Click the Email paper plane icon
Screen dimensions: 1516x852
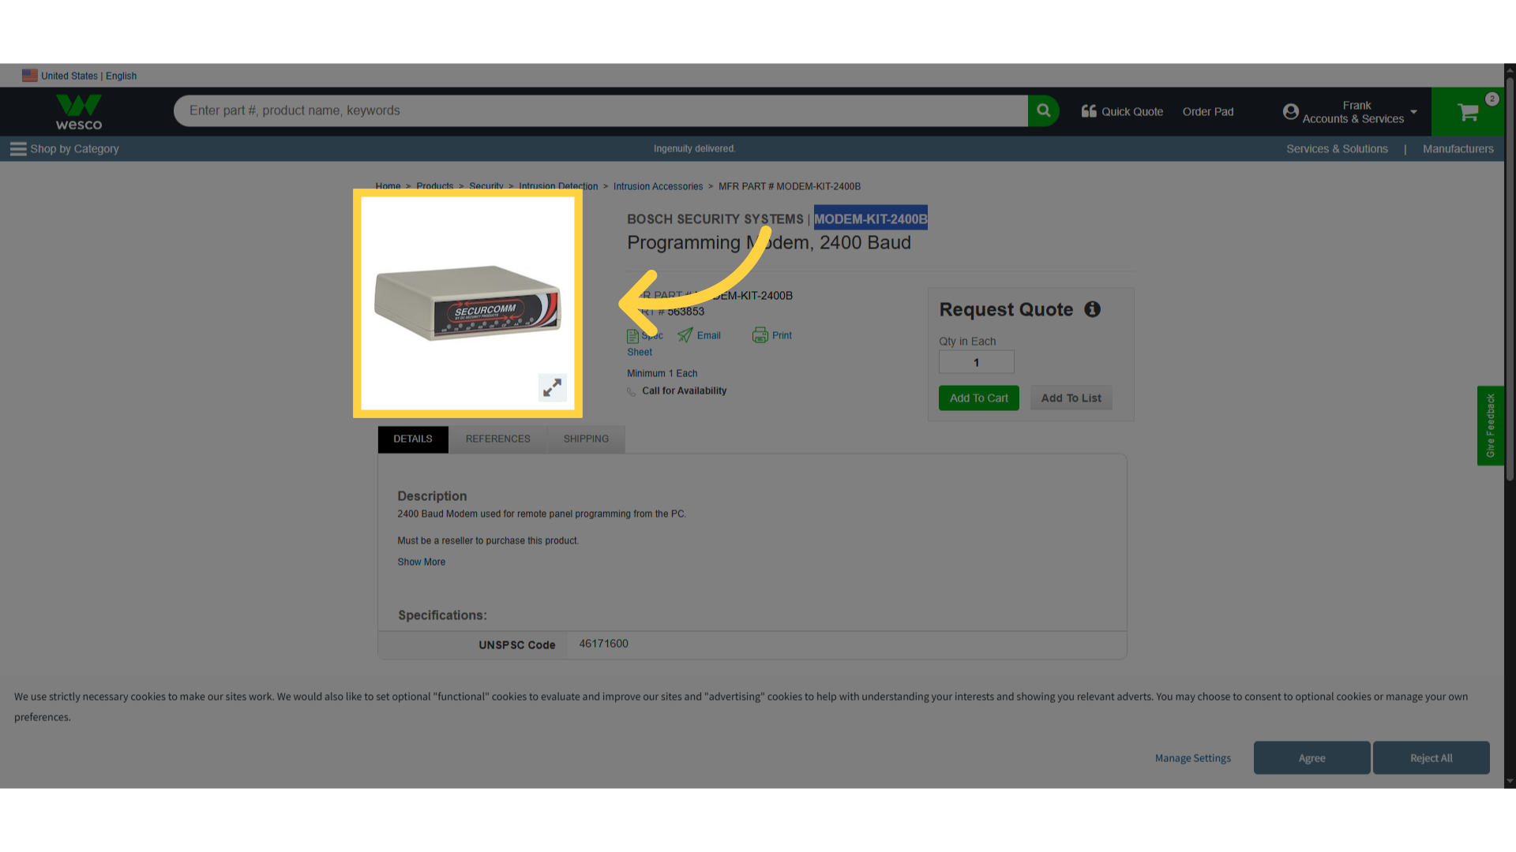(685, 335)
